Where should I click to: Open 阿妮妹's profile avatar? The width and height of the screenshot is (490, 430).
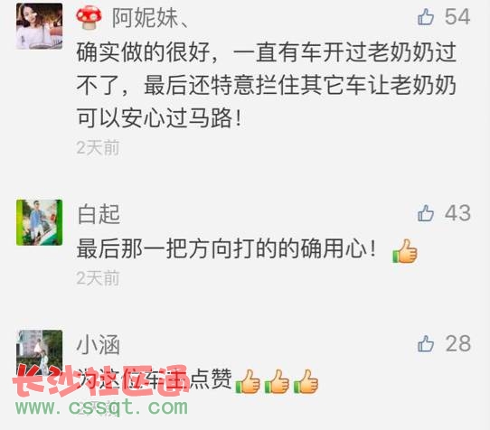tap(40, 26)
